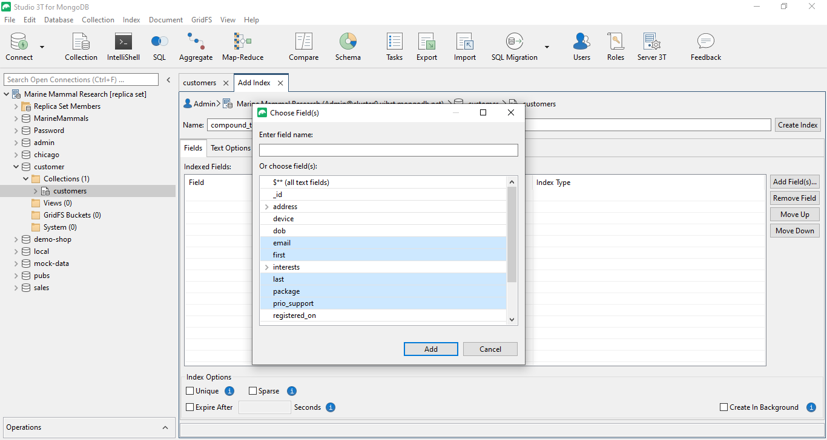Enable the Unique index option
This screenshot has width=827, height=440.
coord(189,390)
